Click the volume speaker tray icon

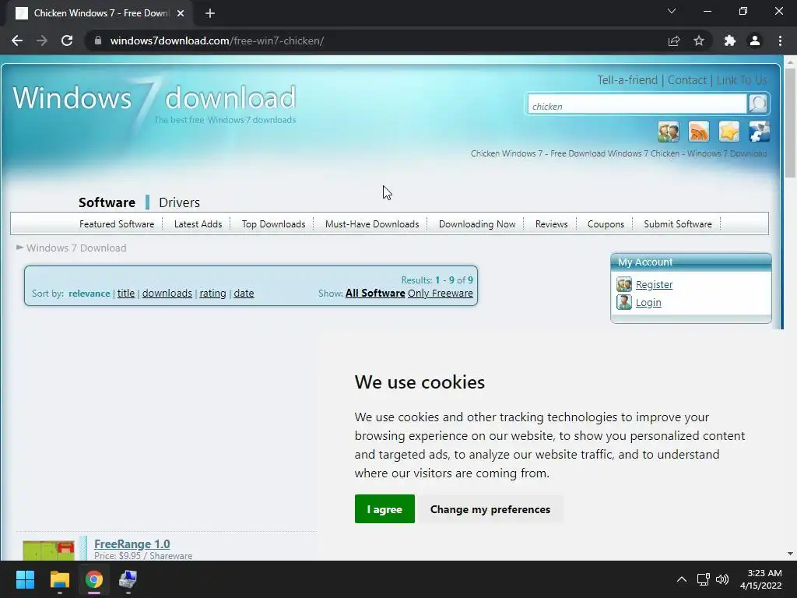(722, 579)
